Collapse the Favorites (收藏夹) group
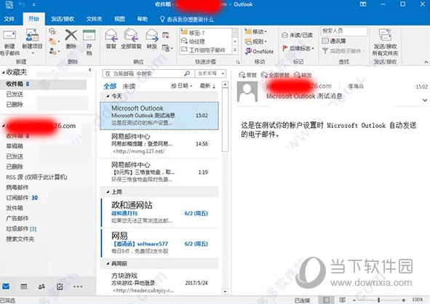 (4, 73)
